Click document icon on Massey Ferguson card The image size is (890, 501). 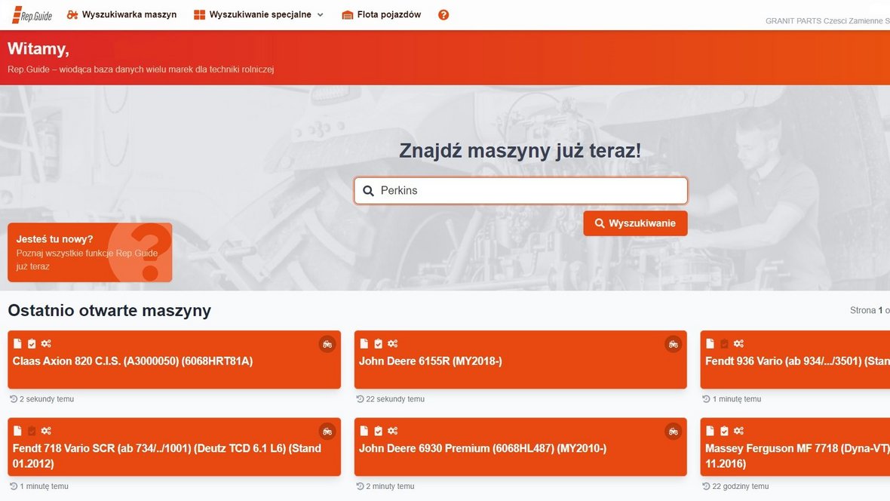click(x=710, y=431)
